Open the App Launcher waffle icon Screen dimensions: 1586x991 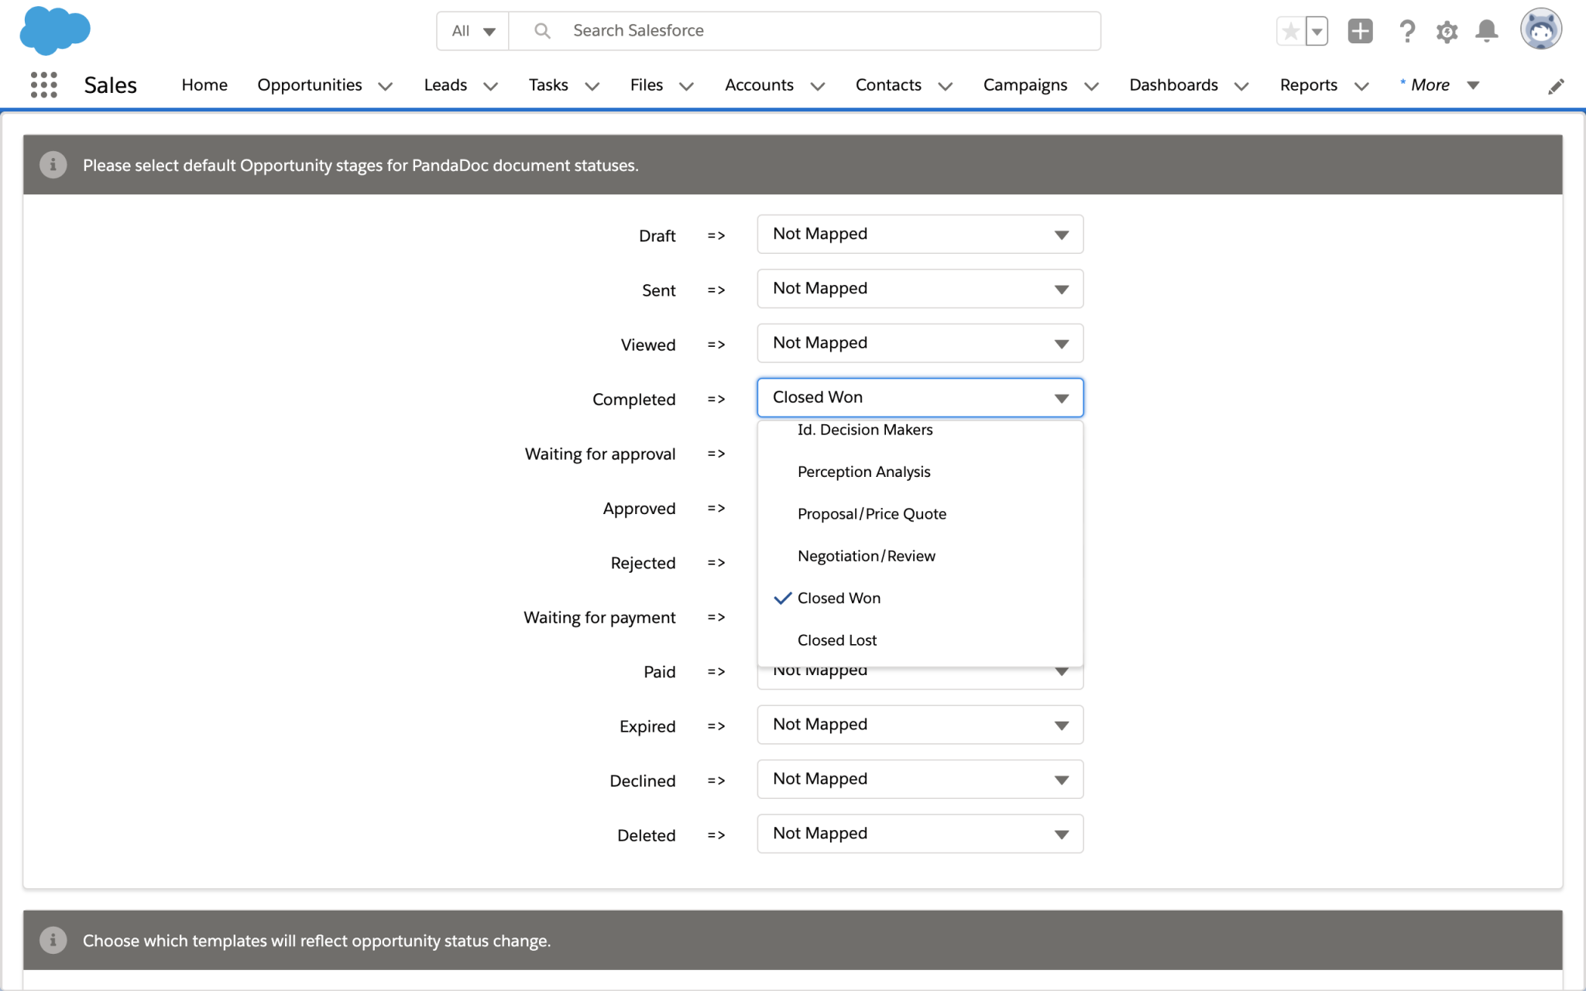point(44,85)
